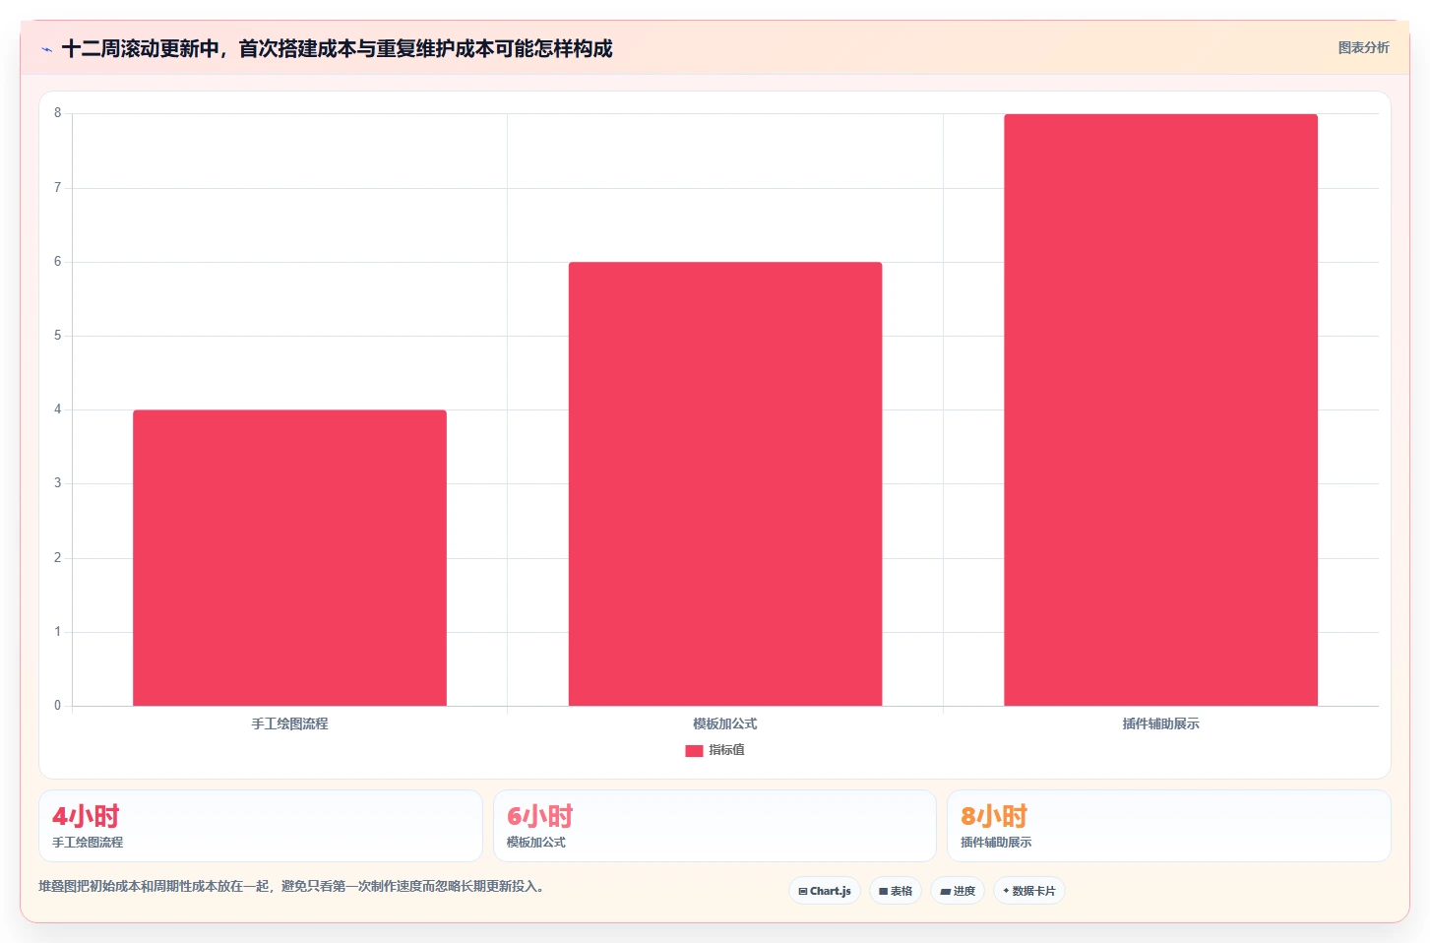Click the Chart.js tag chip

click(825, 891)
